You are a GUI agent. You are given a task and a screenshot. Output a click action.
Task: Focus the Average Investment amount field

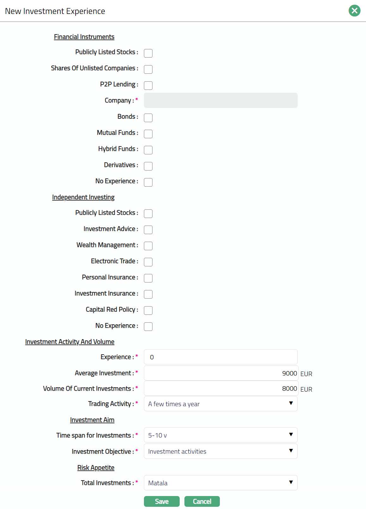pos(220,373)
